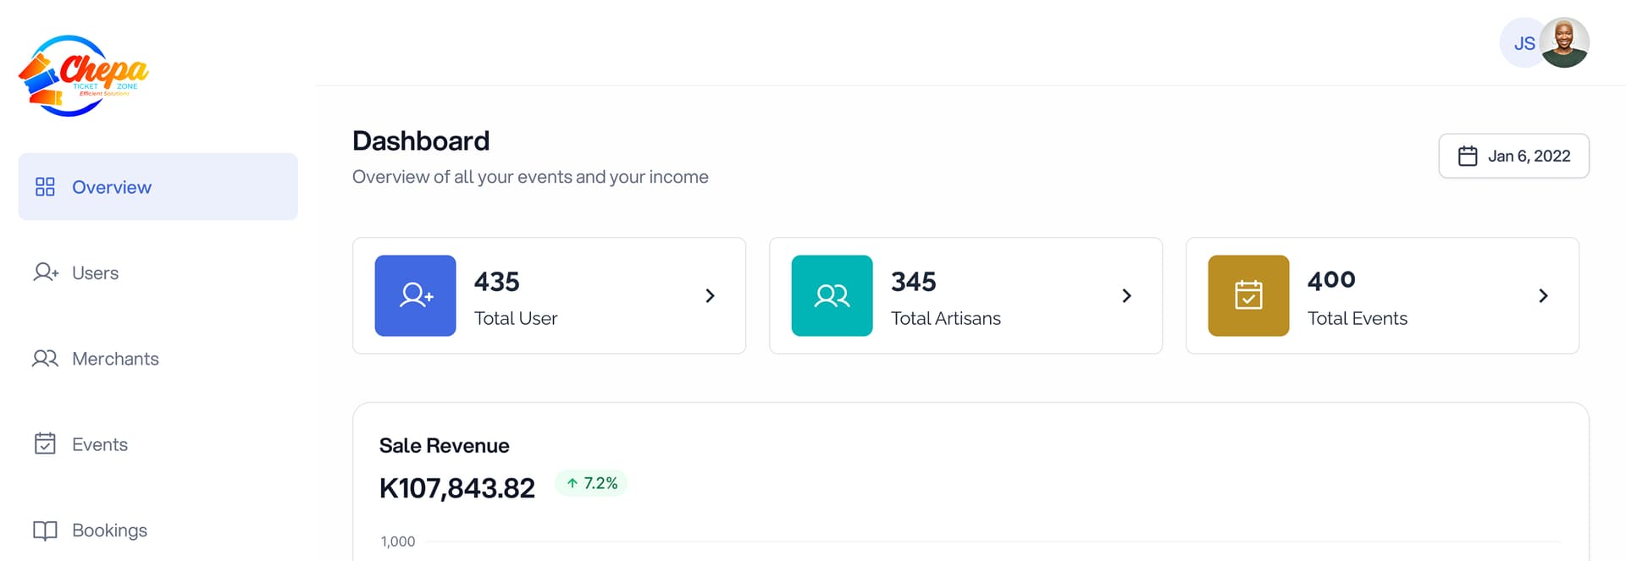The width and height of the screenshot is (1626, 561).
Task: Click the Overview grid icon in sidebar
Action: click(45, 187)
